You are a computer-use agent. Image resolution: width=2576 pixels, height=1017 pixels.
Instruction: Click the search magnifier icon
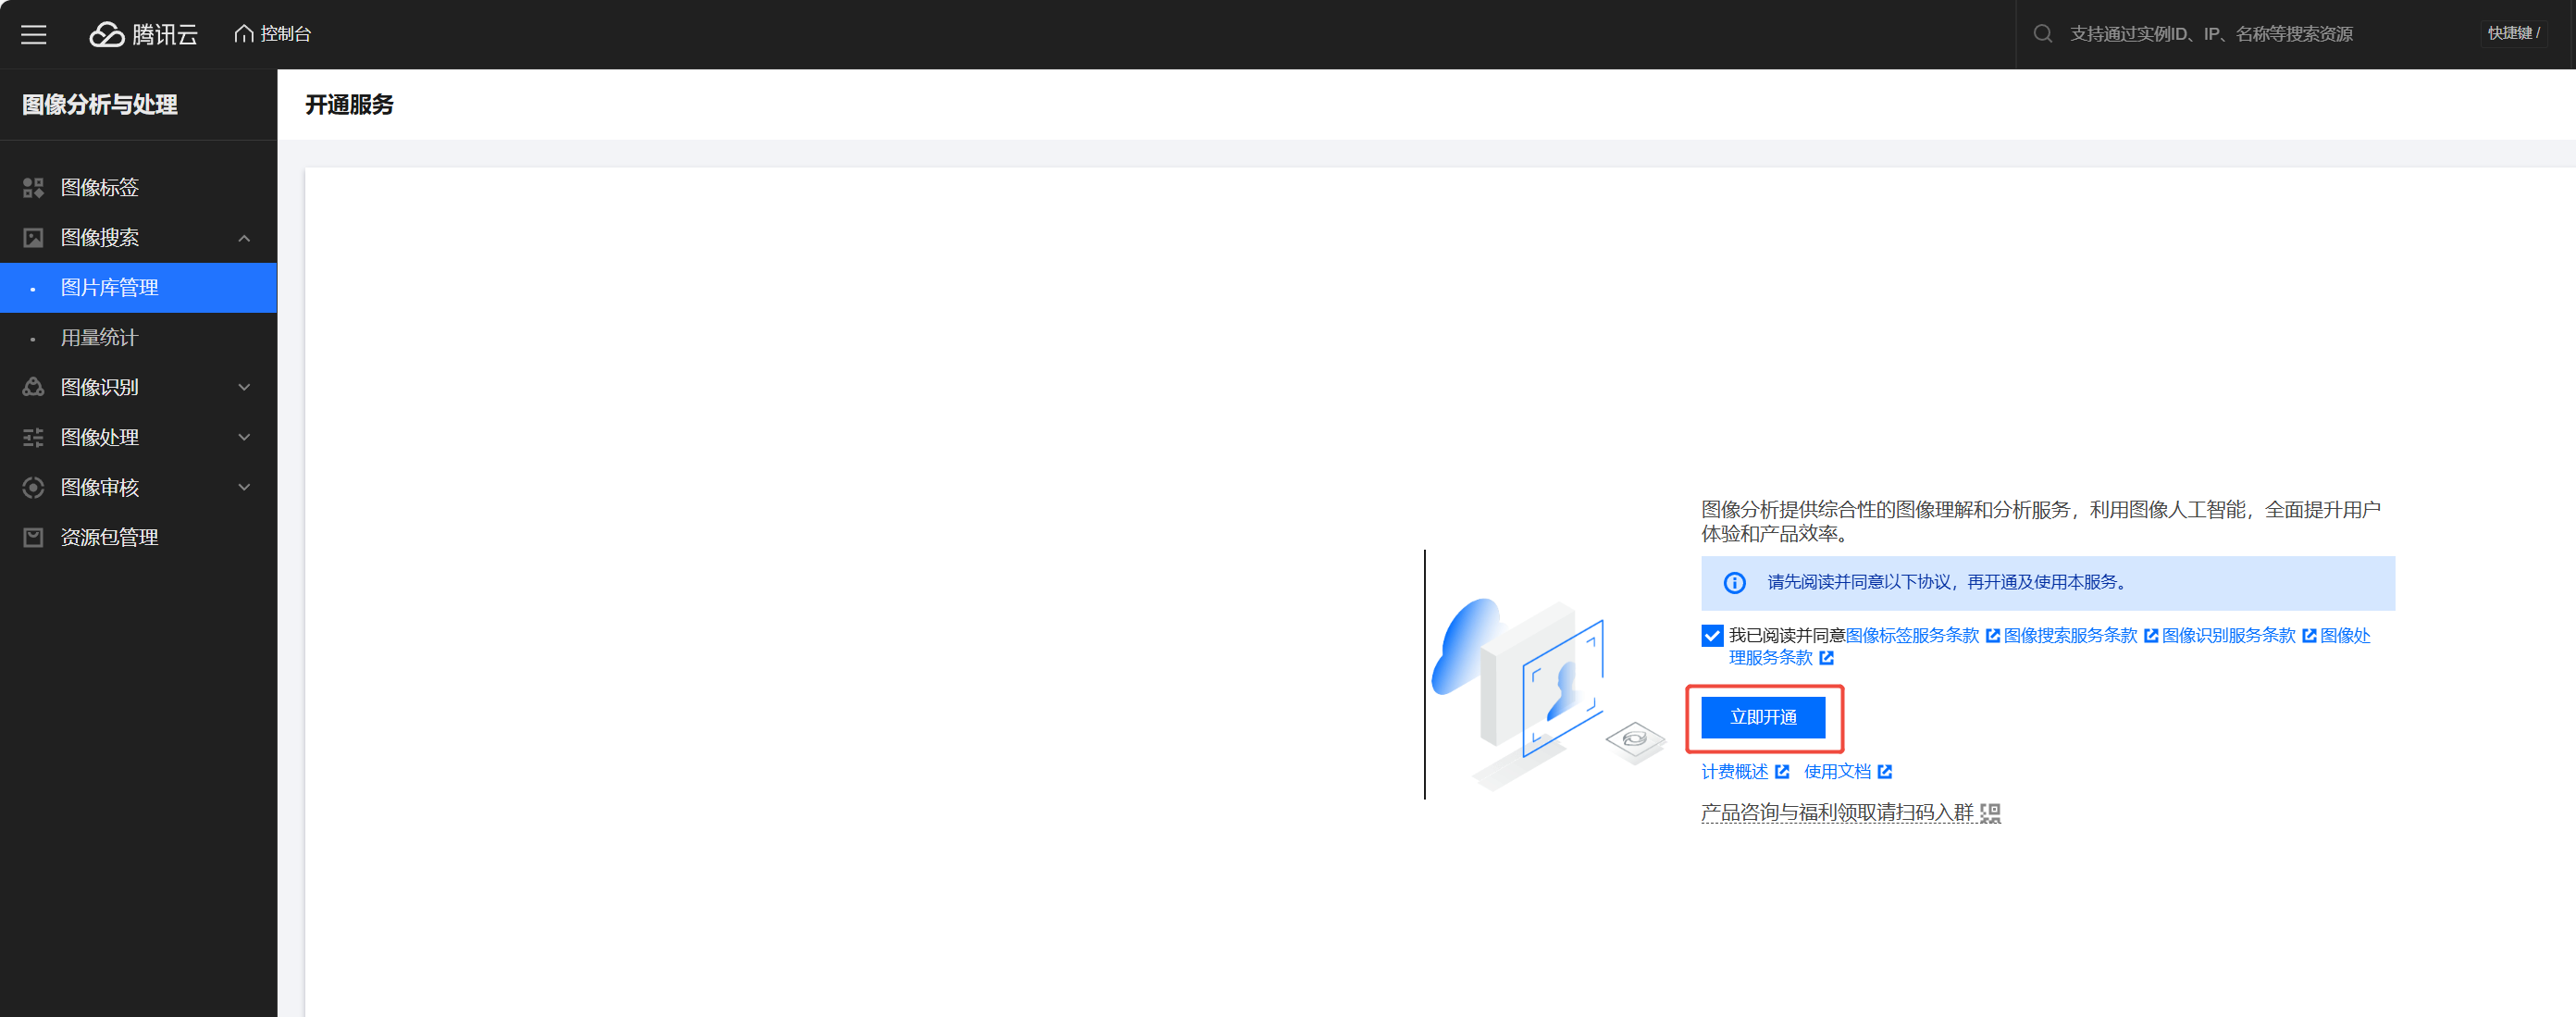(2043, 34)
